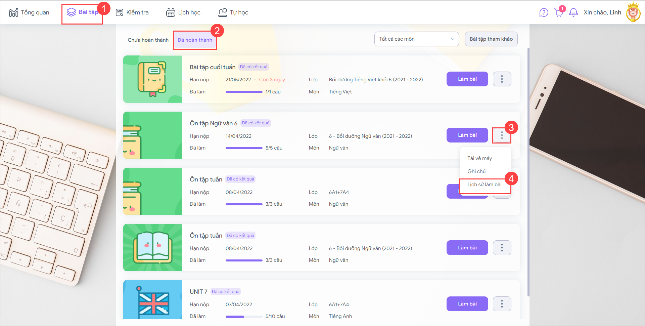Select the Đã hoàn thành tab
Screen dimensions: 645x326
(x=195, y=40)
